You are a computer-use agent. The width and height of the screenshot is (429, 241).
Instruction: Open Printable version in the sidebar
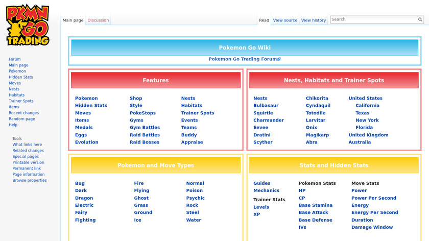pos(28,162)
